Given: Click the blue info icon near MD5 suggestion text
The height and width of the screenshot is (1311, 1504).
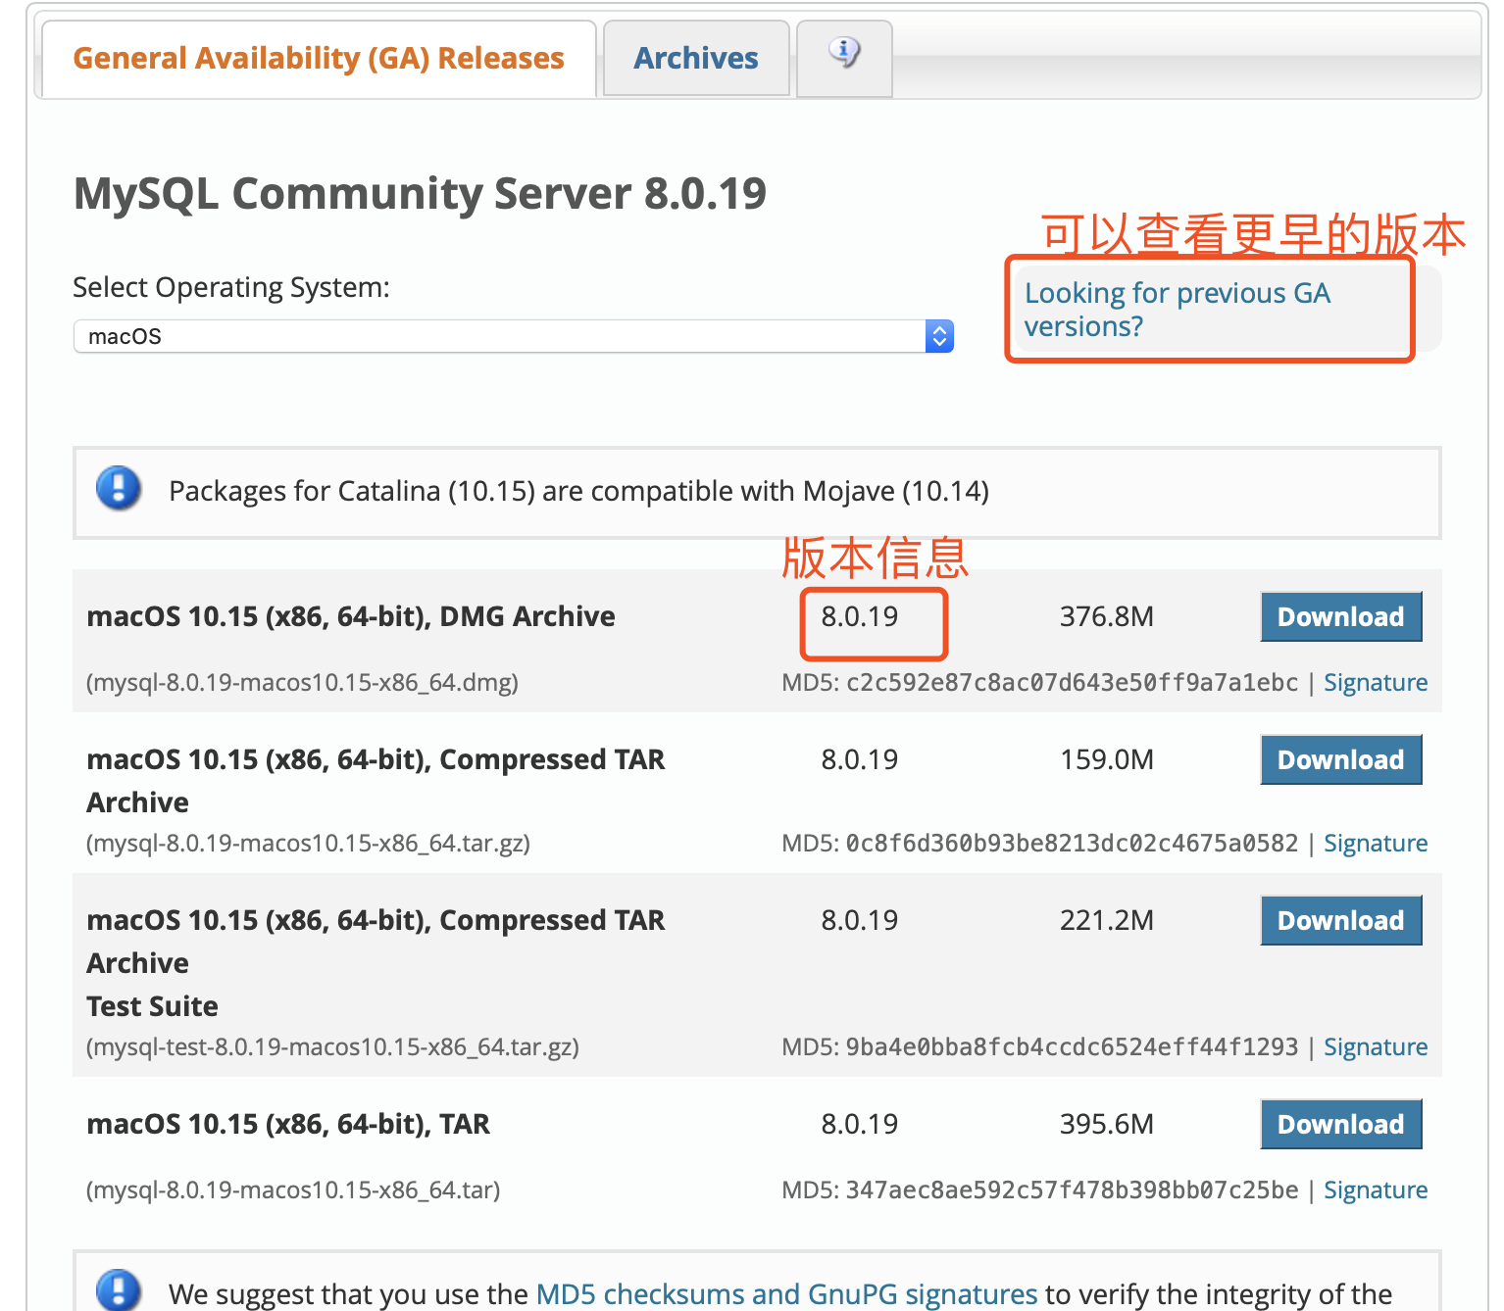Looking at the screenshot, I should tap(118, 1291).
